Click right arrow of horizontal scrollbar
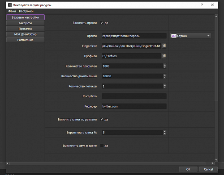This screenshot has width=224, height=175. click(213, 163)
